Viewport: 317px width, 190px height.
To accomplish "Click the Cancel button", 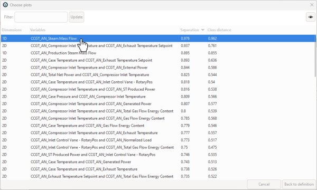I will 264,184.
